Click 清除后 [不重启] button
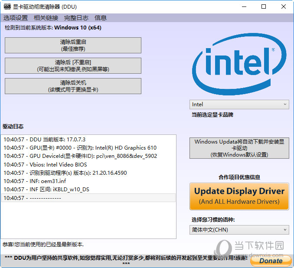This screenshot has width=294, height=268. coord(73,65)
